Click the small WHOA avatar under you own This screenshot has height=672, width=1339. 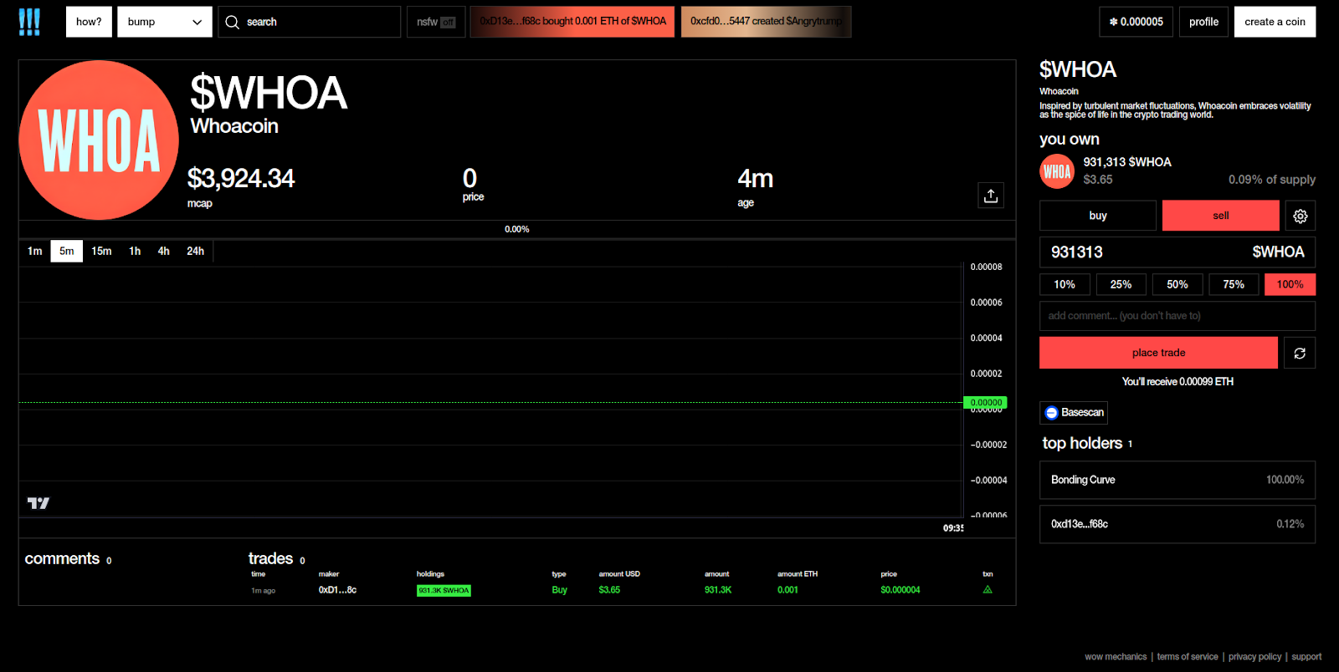coord(1057,171)
